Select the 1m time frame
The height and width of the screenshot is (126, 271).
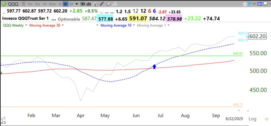(30, 4)
